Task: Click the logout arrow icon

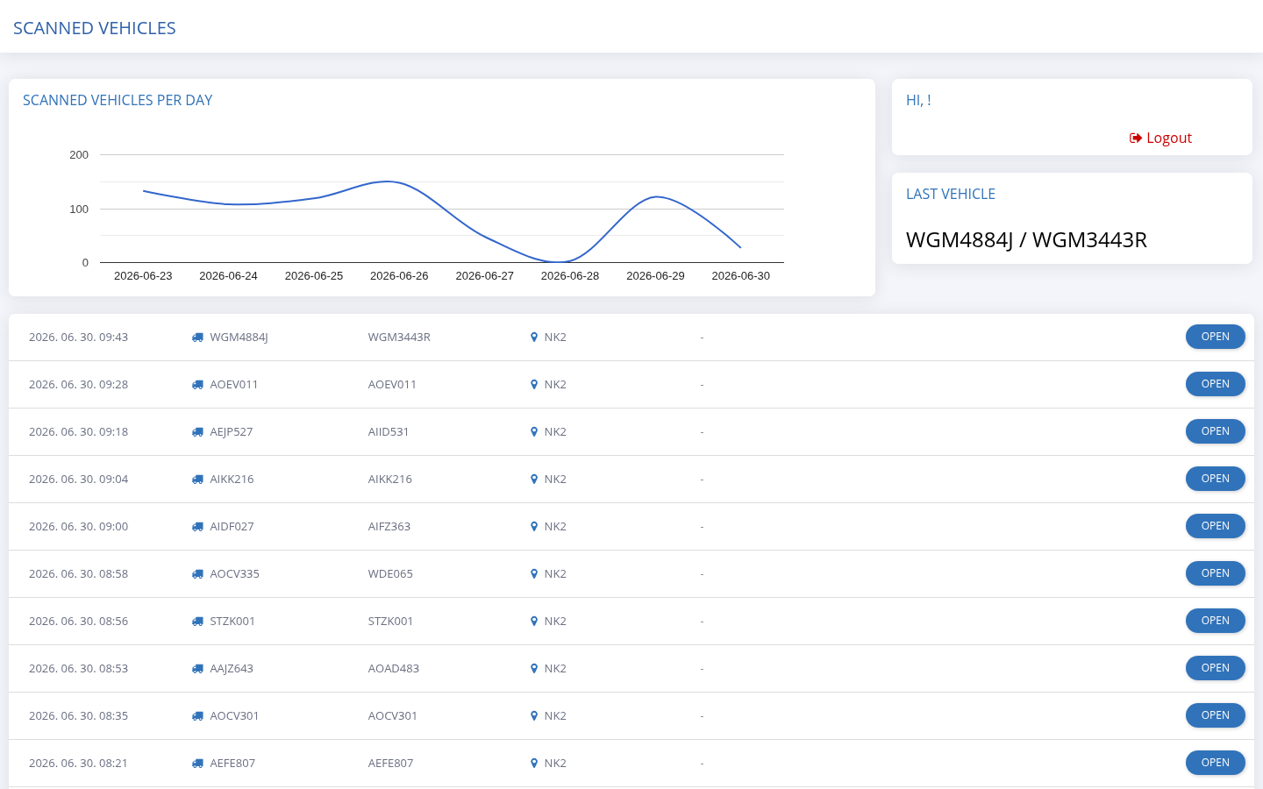Action: pos(1136,138)
